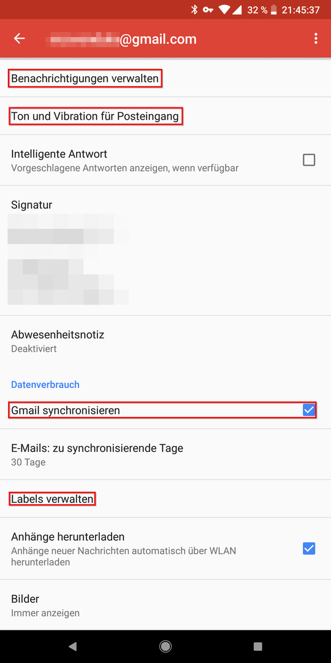Screen dimensions: 331x663
Task: Open Abwesenheitsnotiz setting
Action: (x=165, y=341)
